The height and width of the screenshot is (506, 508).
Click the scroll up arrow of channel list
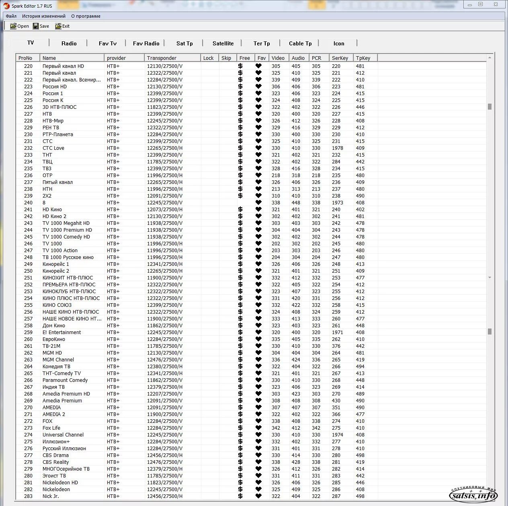490,58
